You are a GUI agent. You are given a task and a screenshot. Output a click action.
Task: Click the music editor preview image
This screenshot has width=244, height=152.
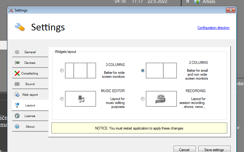(81, 99)
